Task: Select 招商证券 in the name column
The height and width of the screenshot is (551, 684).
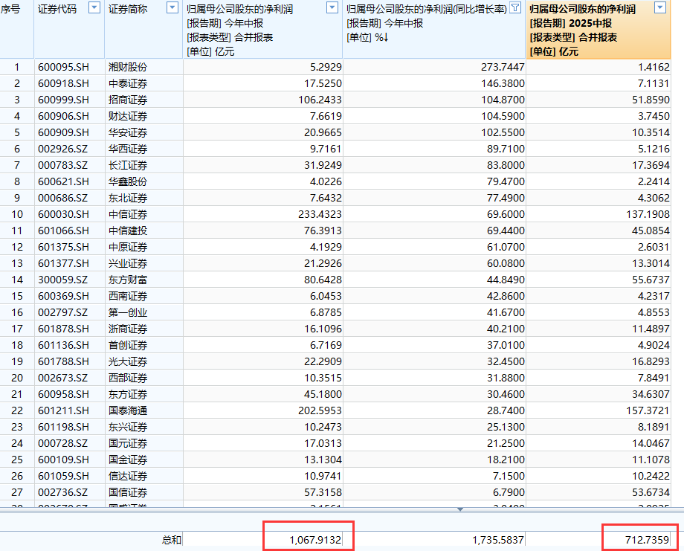Action: pos(128,100)
